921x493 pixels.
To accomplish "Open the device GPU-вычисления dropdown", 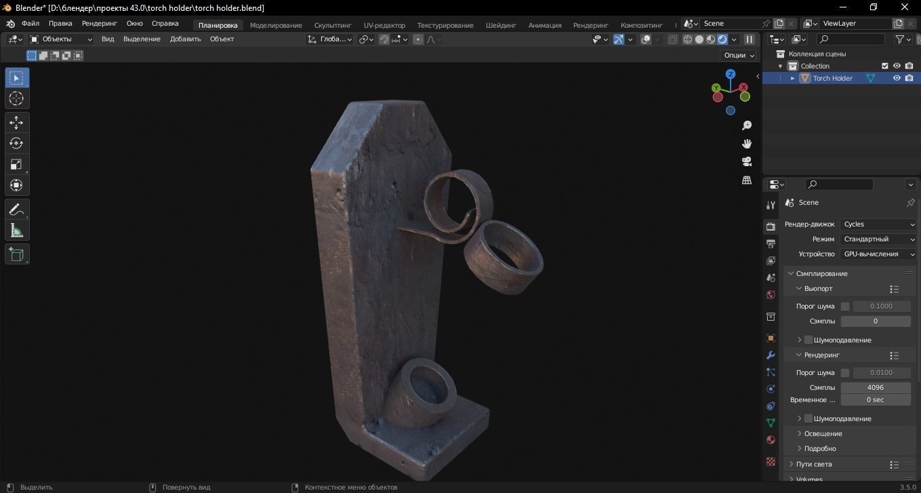I will pyautogui.click(x=879, y=254).
